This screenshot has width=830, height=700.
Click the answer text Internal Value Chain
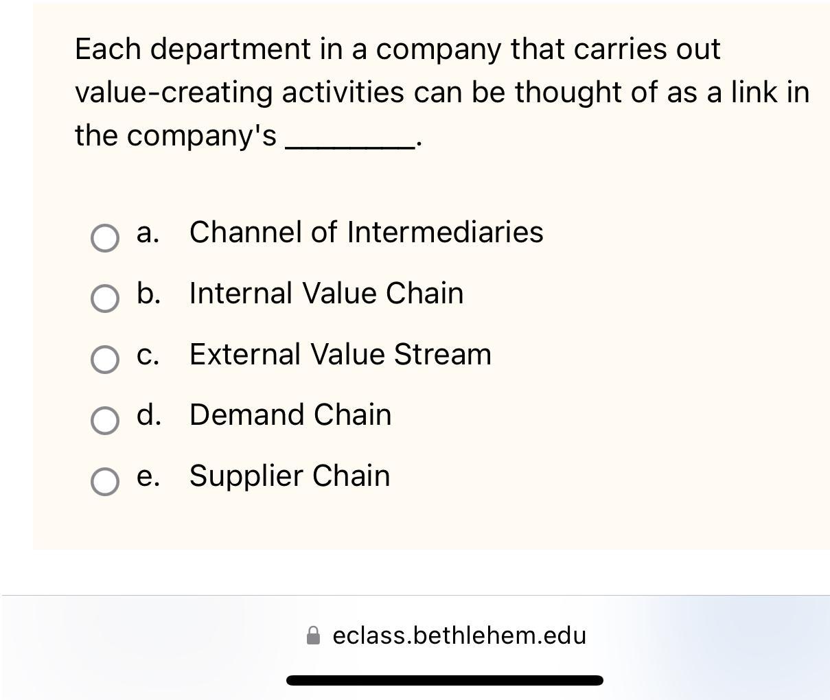tap(326, 294)
